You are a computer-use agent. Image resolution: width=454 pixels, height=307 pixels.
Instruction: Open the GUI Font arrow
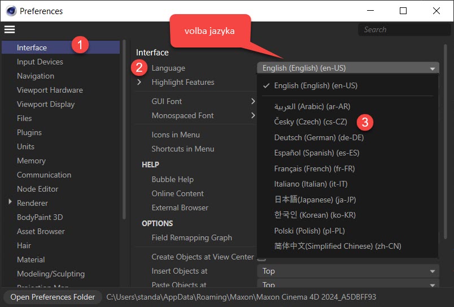pos(253,102)
